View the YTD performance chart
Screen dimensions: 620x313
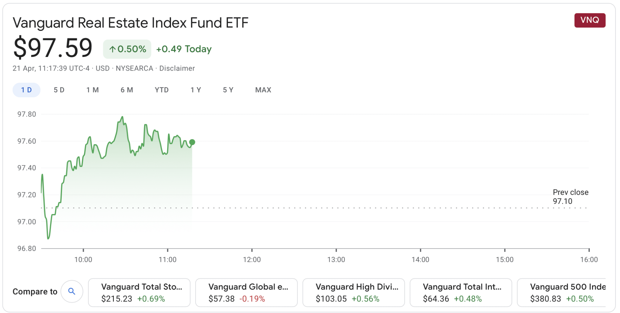161,90
